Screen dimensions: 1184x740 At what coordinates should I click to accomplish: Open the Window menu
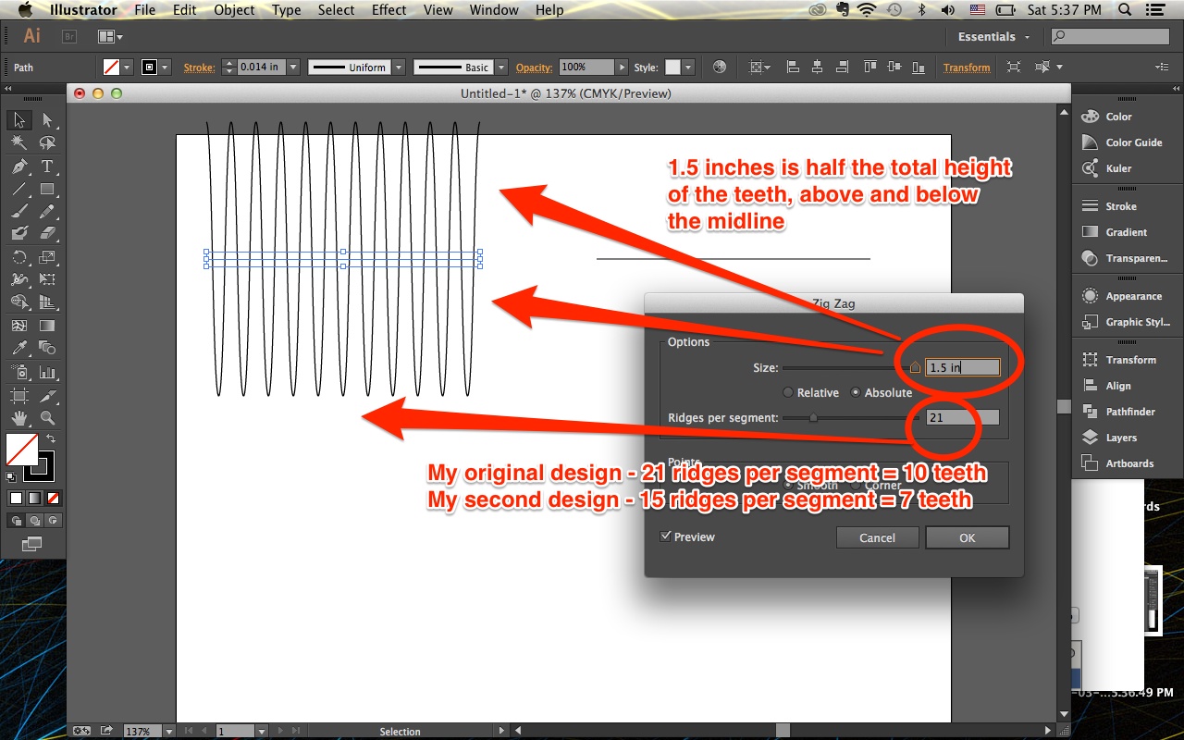coord(494,10)
